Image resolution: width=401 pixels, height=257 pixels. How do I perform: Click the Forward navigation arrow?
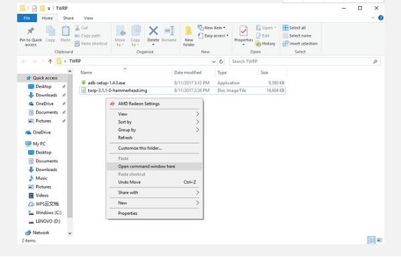click(x=34, y=61)
